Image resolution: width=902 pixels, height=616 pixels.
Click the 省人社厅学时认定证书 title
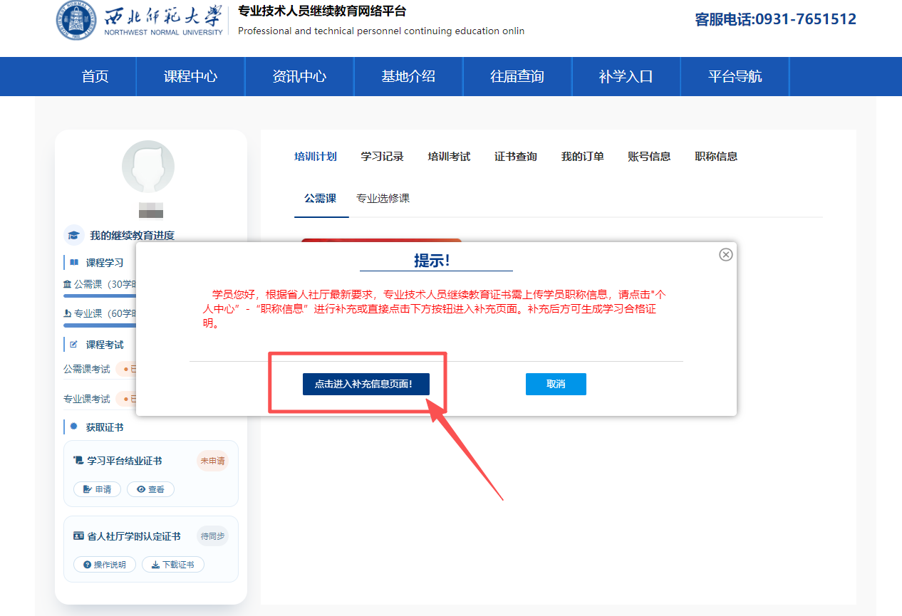134,536
